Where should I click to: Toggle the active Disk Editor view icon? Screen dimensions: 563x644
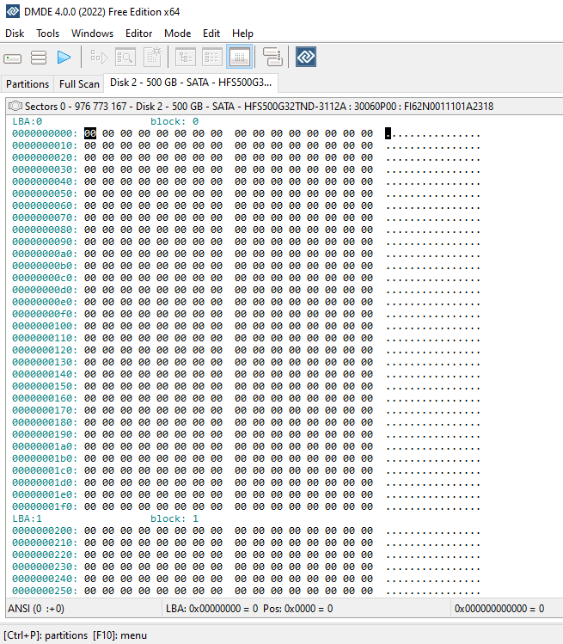[x=240, y=57]
